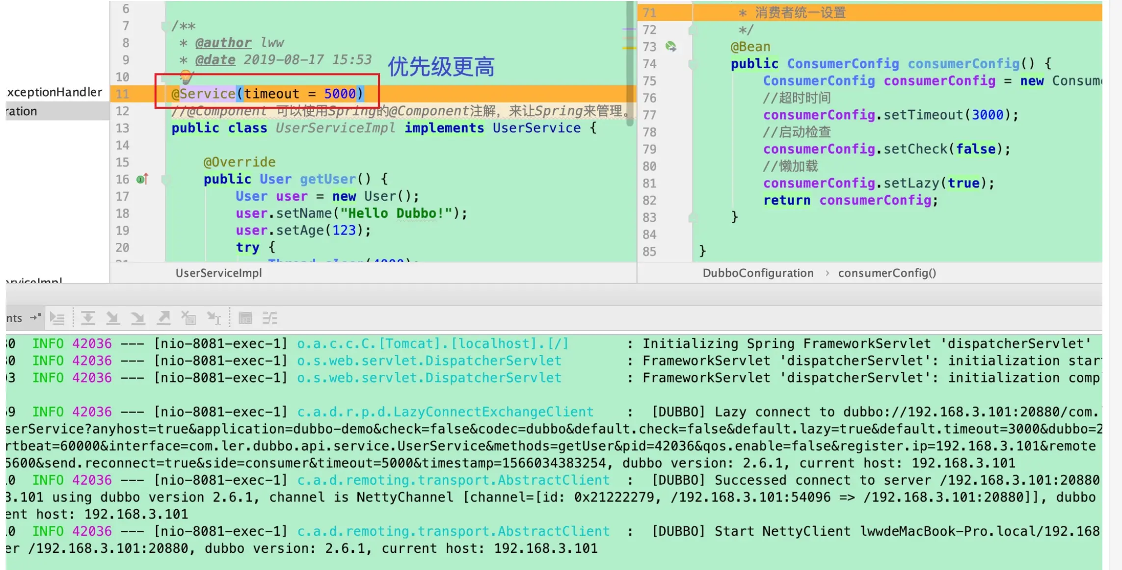Click the Drop Frame icon

pos(188,319)
